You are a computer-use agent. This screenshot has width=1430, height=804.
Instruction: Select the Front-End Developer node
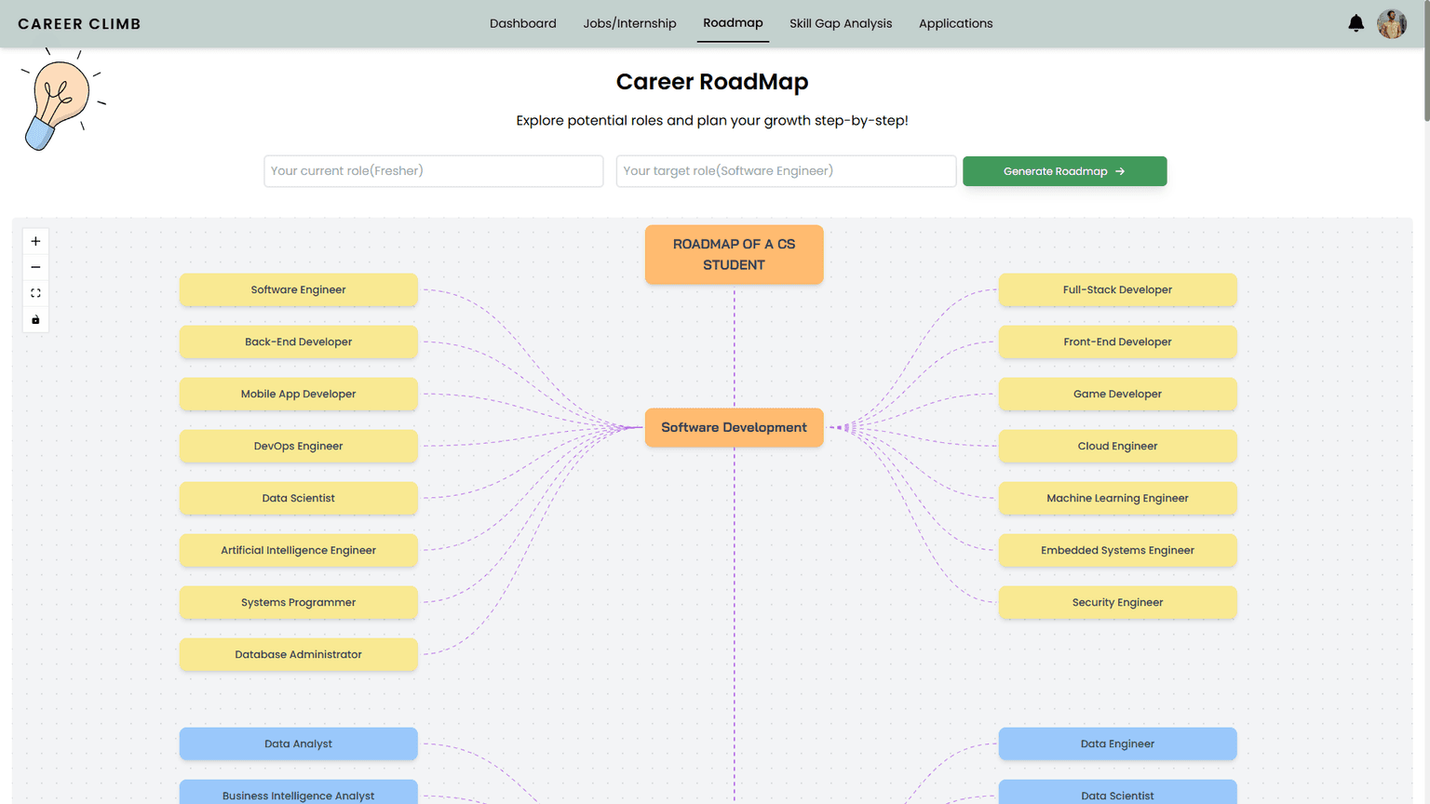click(1118, 342)
